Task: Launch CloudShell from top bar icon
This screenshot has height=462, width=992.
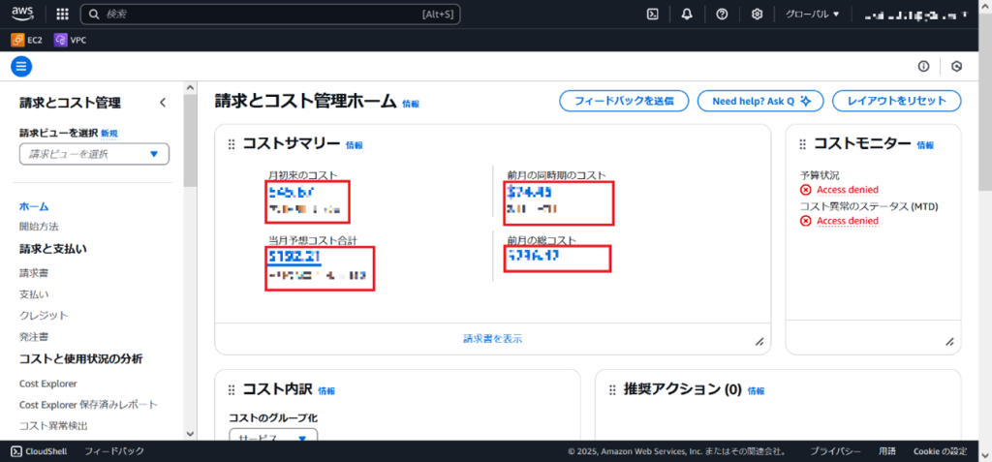Action: pyautogui.click(x=653, y=15)
